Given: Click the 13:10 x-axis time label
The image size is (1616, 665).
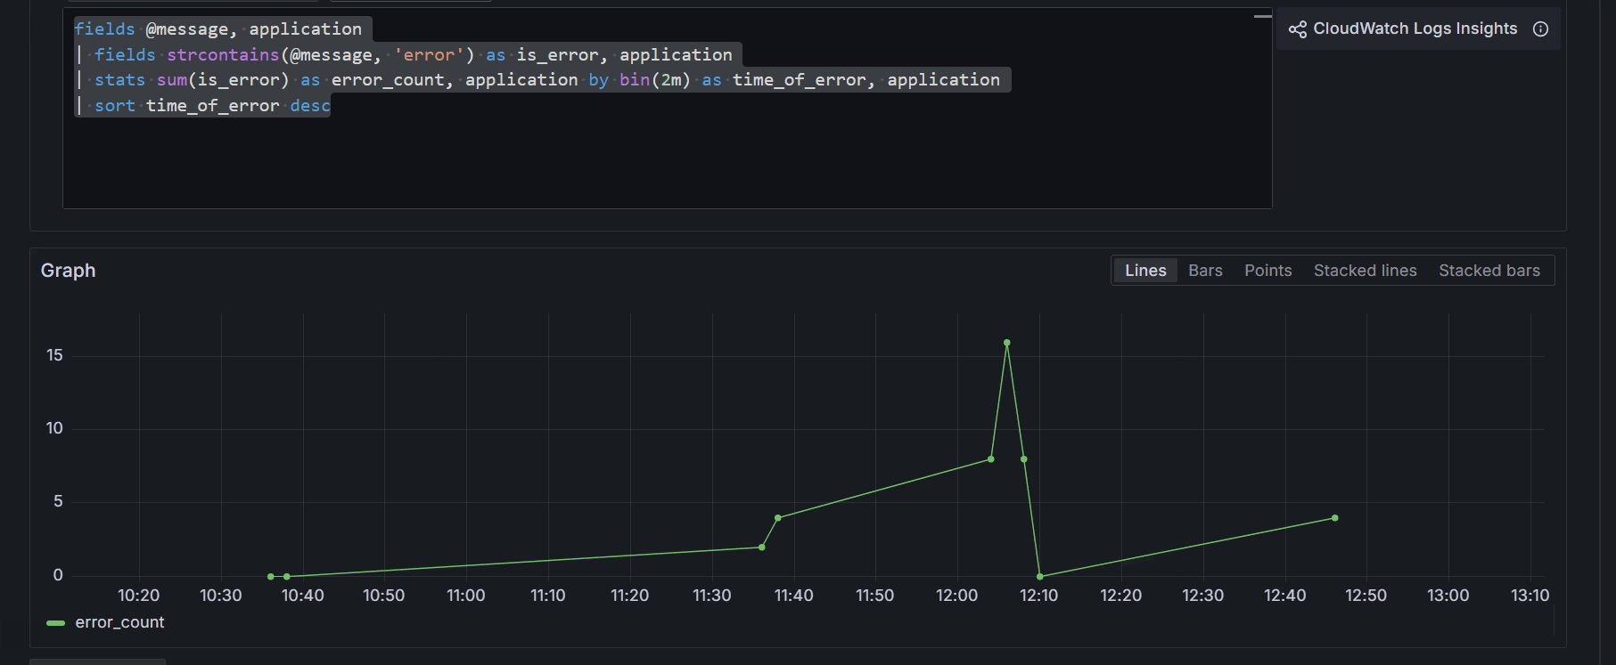Looking at the screenshot, I should tap(1530, 596).
